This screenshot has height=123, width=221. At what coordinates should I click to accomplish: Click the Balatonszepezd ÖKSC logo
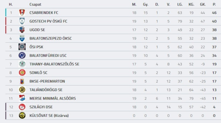[22, 38]
